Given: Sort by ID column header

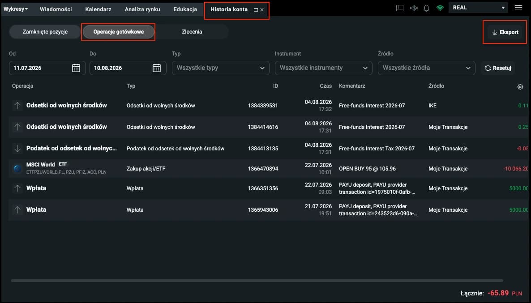Looking at the screenshot, I should click(x=275, y=86).
